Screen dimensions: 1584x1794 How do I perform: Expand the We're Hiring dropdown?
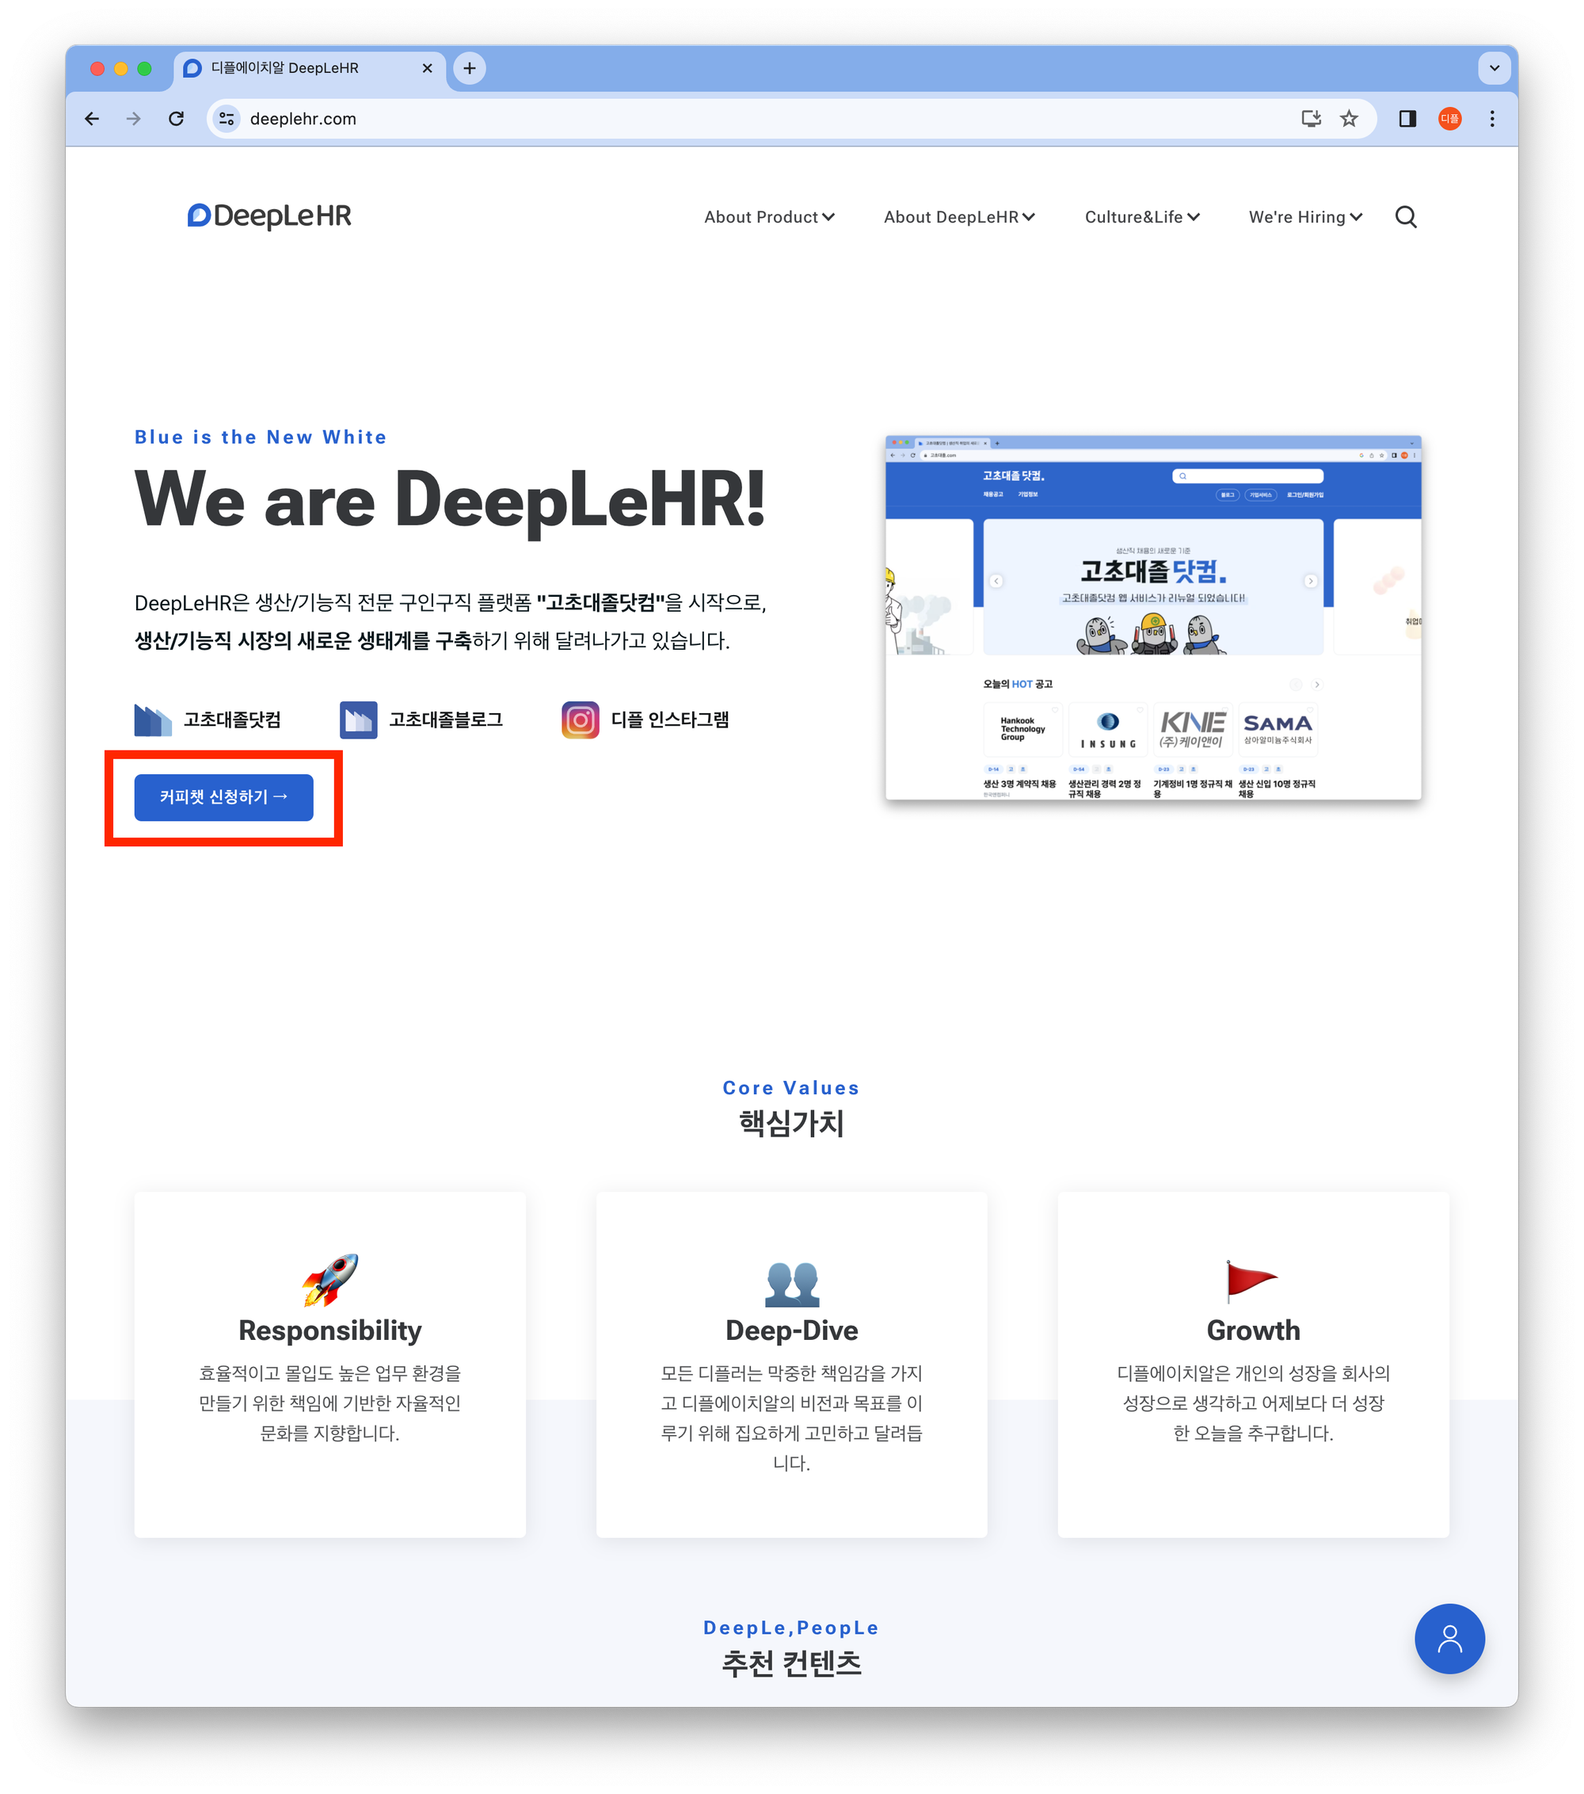coord(1306,216)
